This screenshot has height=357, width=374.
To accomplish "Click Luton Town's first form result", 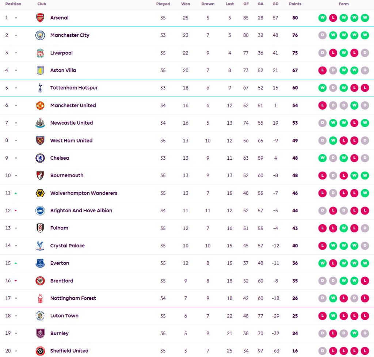I will (x=322, y=316).
